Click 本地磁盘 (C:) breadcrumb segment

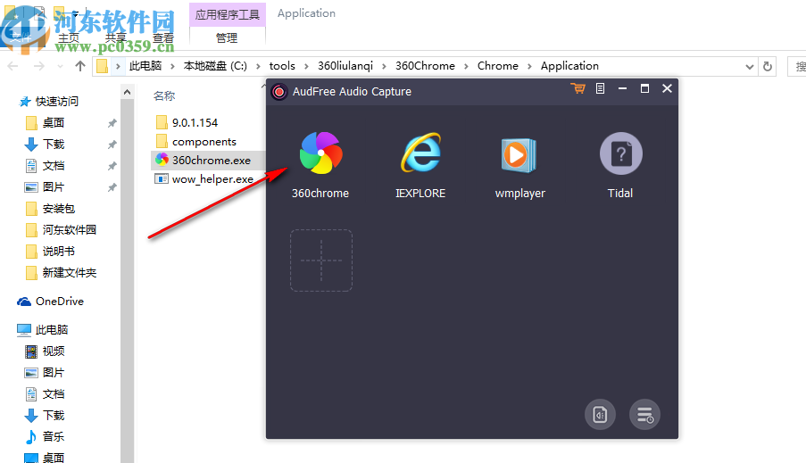215,66
